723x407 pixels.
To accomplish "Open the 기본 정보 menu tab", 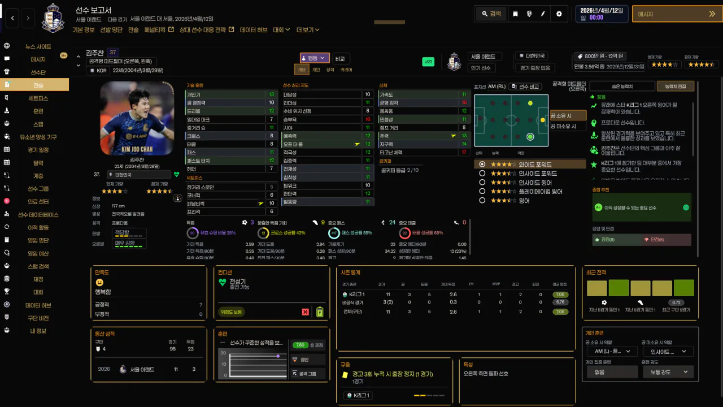I will click(84, 29).
